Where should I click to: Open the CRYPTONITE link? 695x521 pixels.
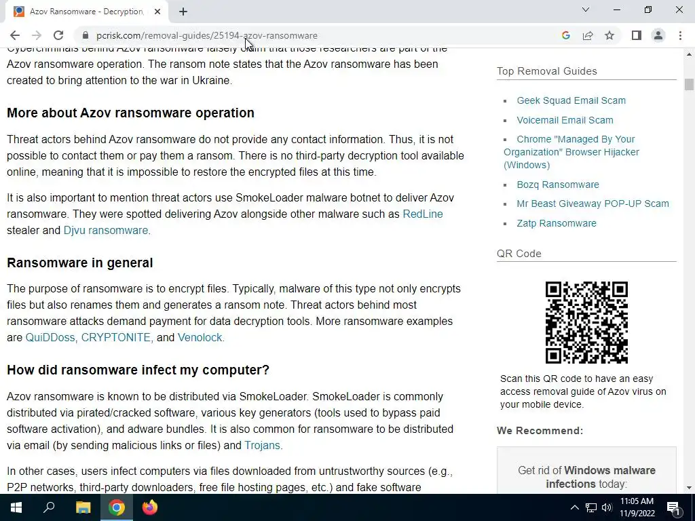coord(115,338)
